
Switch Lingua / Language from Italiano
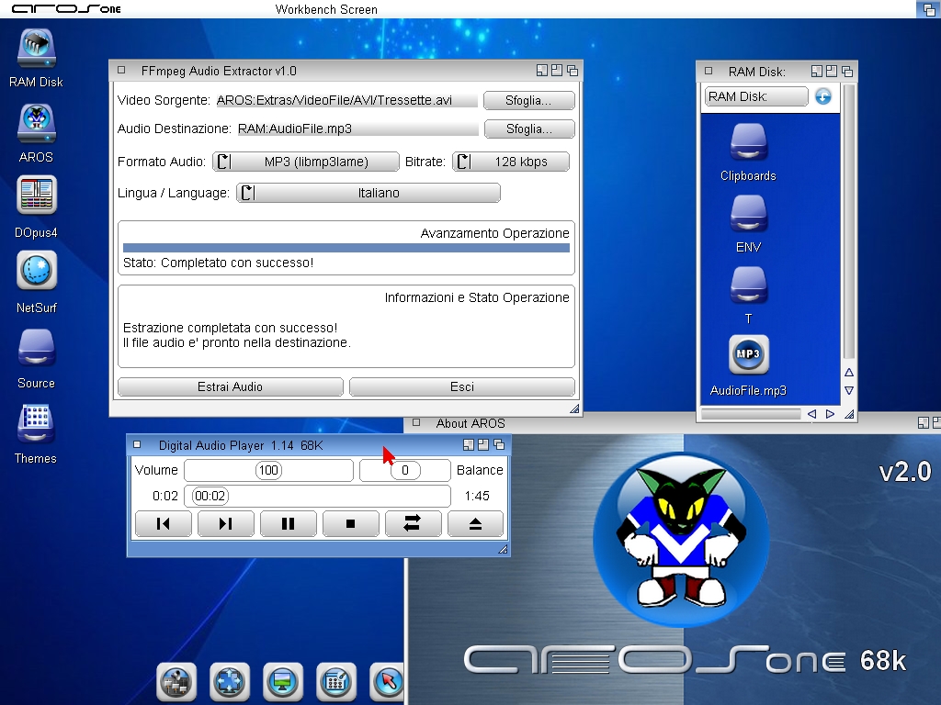[368, 193]
